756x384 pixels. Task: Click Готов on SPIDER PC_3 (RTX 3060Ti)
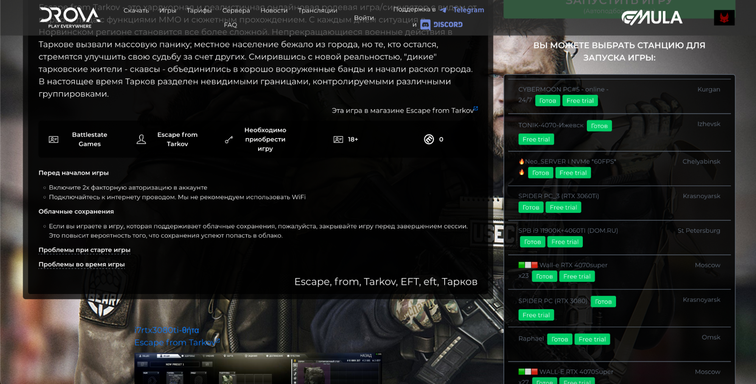click(531, 207)
